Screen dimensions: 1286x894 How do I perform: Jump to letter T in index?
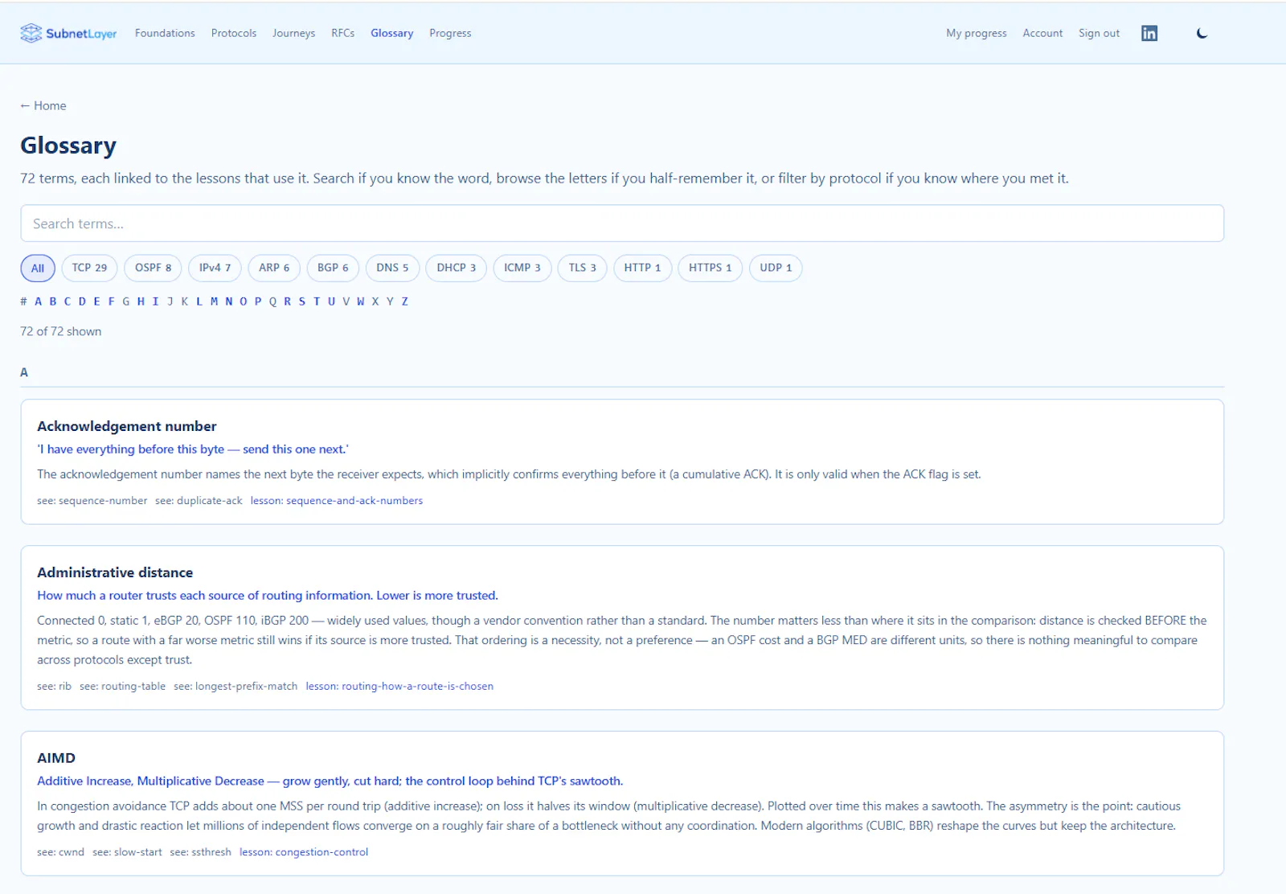317,301
